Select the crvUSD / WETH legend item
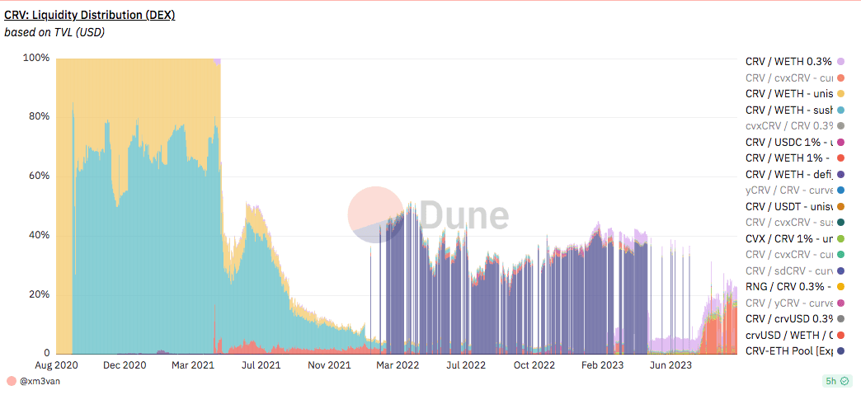This screenshot has width=861, height=395. point(789,335)
